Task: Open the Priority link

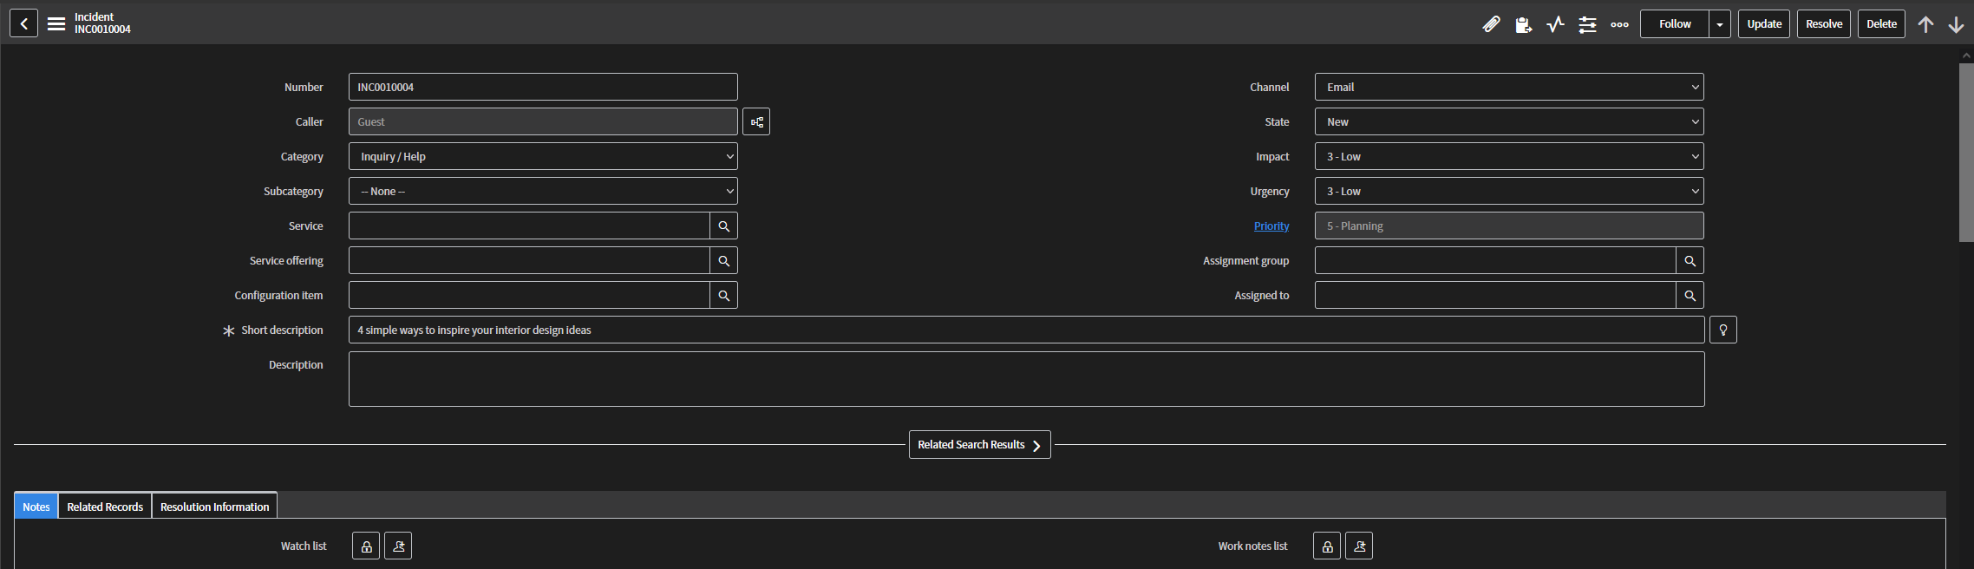Action: click(1271, 226)
